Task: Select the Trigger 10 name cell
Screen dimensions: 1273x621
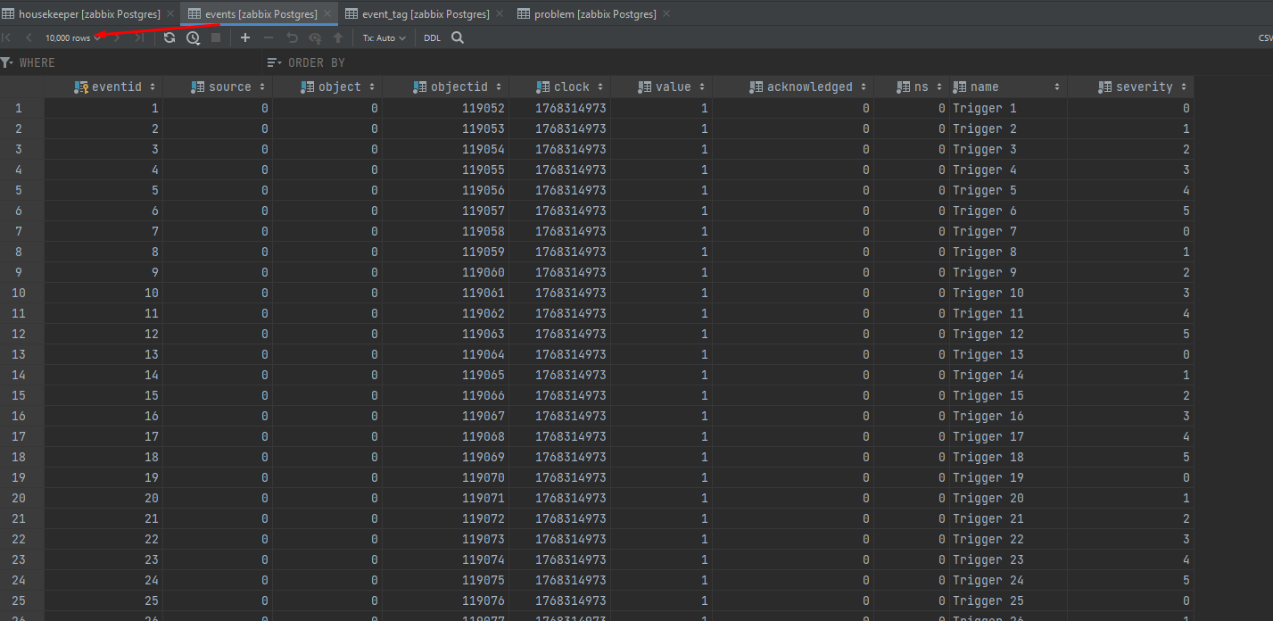Action: [1006, 293]
